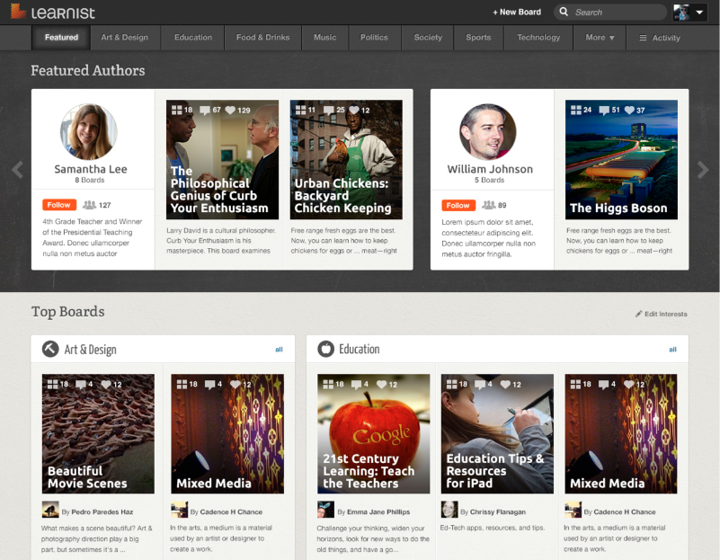
Task: Click the + New Board button
Action: click(x=517, y=13)
